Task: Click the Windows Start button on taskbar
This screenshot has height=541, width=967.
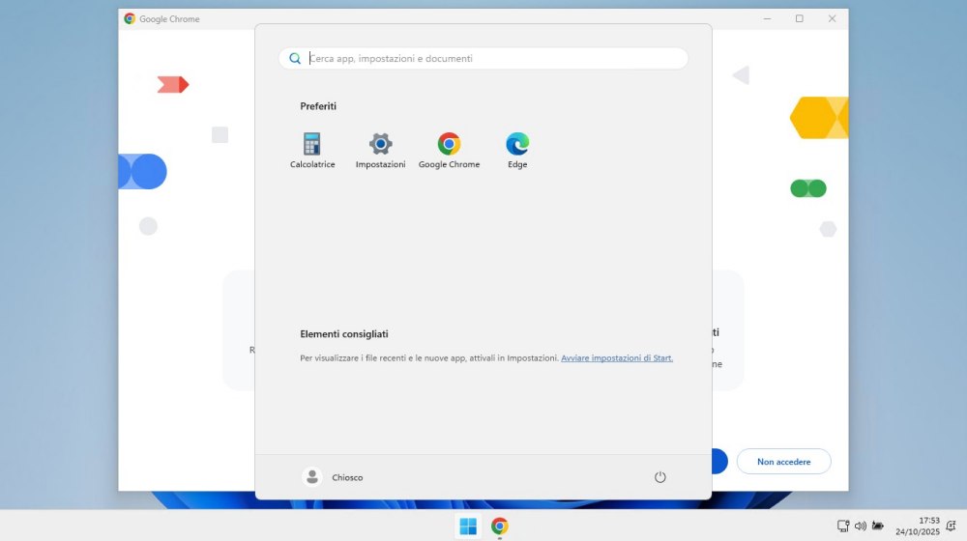Action: 468,527
